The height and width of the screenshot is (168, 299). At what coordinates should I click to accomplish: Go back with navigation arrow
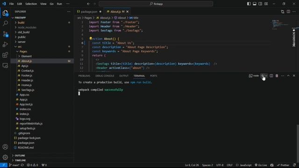(88, 4)
